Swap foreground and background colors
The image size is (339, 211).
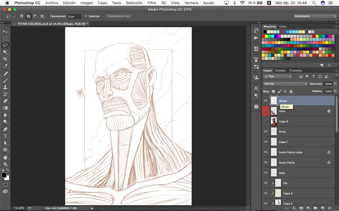(8, 170)
